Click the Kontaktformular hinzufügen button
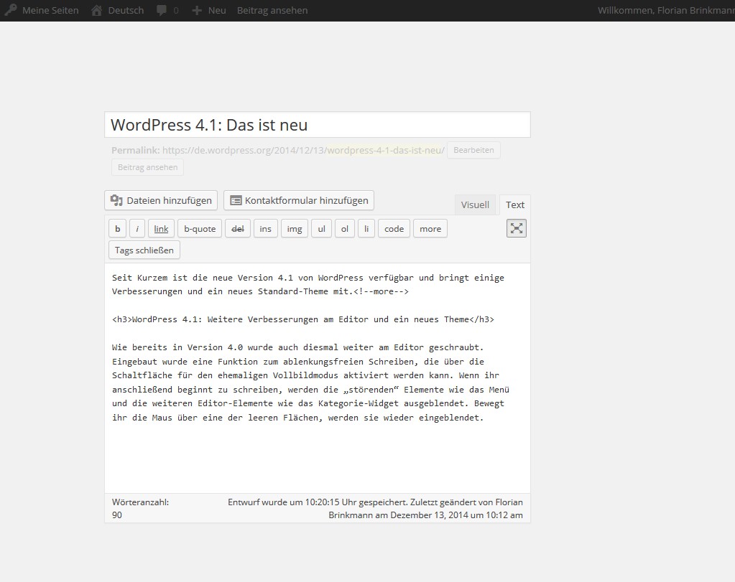Screen dimensions: 735x582 point(299,200)
